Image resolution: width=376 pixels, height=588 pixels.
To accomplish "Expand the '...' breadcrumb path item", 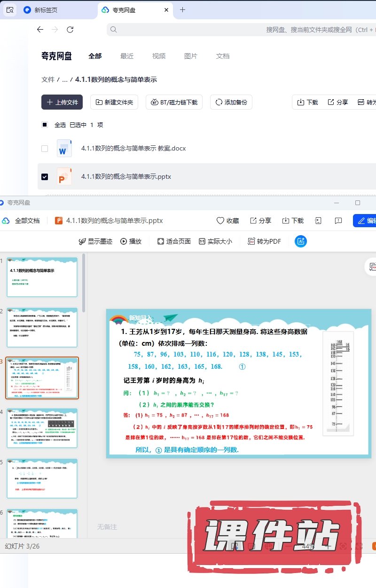I will point(65,80).
